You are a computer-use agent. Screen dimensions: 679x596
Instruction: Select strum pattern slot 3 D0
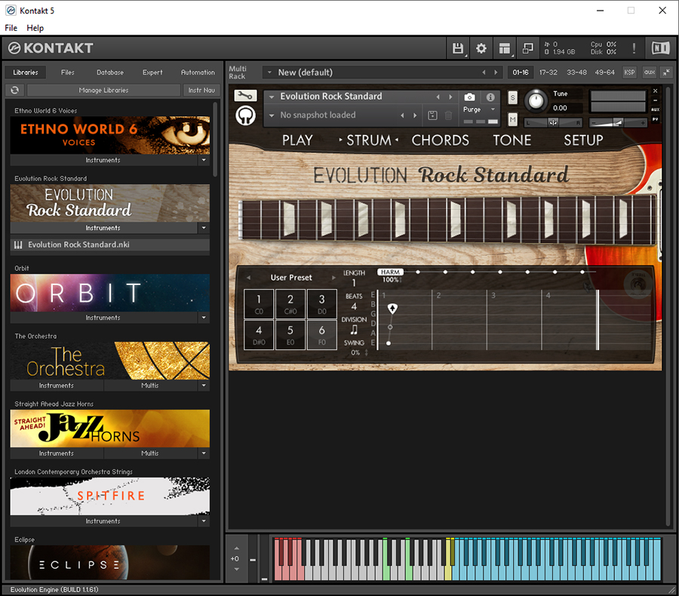point(321,304)
